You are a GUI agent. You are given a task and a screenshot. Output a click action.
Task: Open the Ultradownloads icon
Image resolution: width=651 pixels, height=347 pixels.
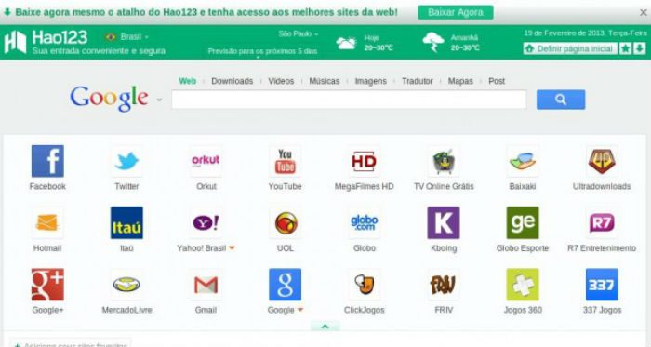coord(602,161)
